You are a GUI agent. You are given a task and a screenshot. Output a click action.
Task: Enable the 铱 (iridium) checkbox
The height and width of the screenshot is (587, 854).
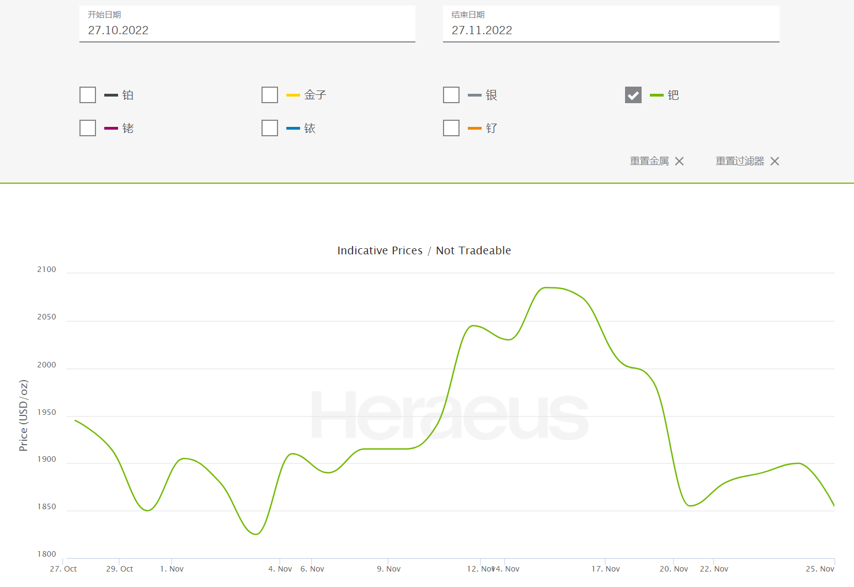pyautogui.click(x=270, y=128)
